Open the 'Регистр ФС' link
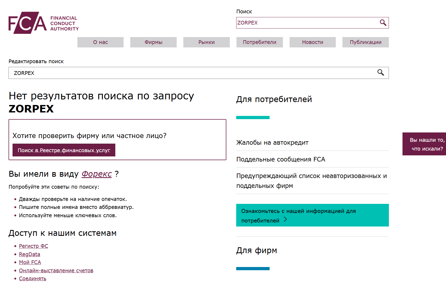This screenshot has height=283, width=446. coord(33,246)
